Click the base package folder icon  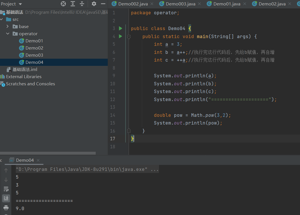[x=15, y=27]
